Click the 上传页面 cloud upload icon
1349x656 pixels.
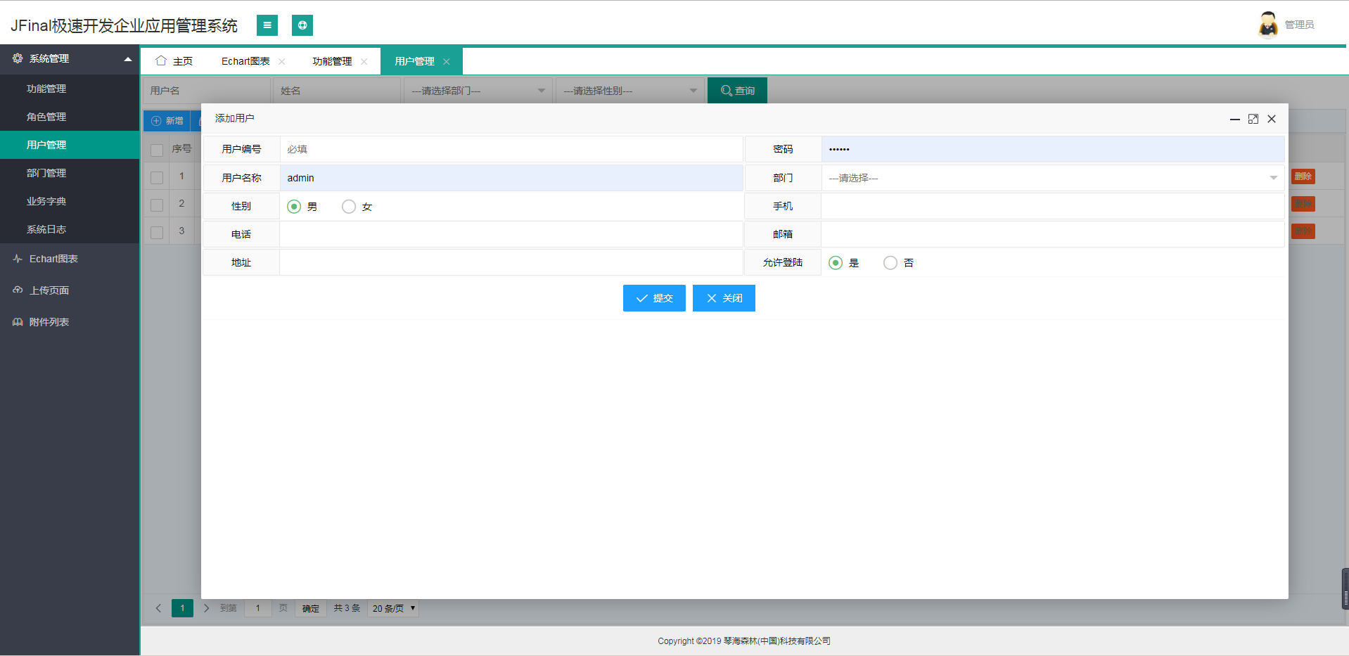point(18,290)
